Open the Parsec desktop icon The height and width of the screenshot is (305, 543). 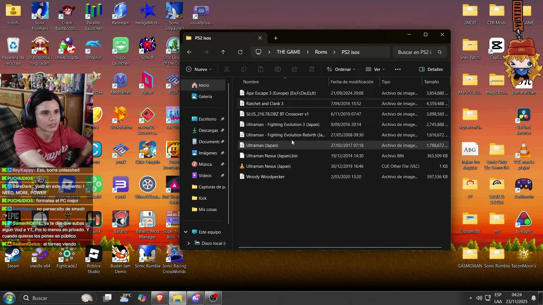point(147,83)
